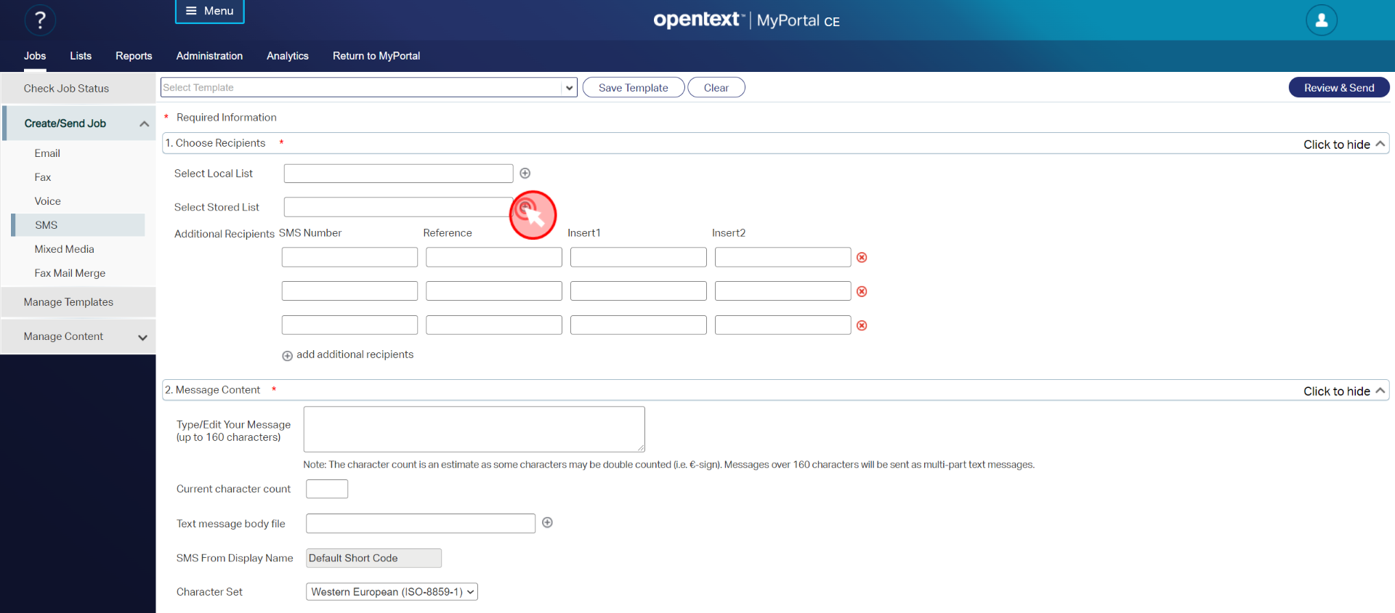Expand the Manage Content section
Viewport: 1395px width, 613px height.
pyautogui.click(x=142, y=337)
